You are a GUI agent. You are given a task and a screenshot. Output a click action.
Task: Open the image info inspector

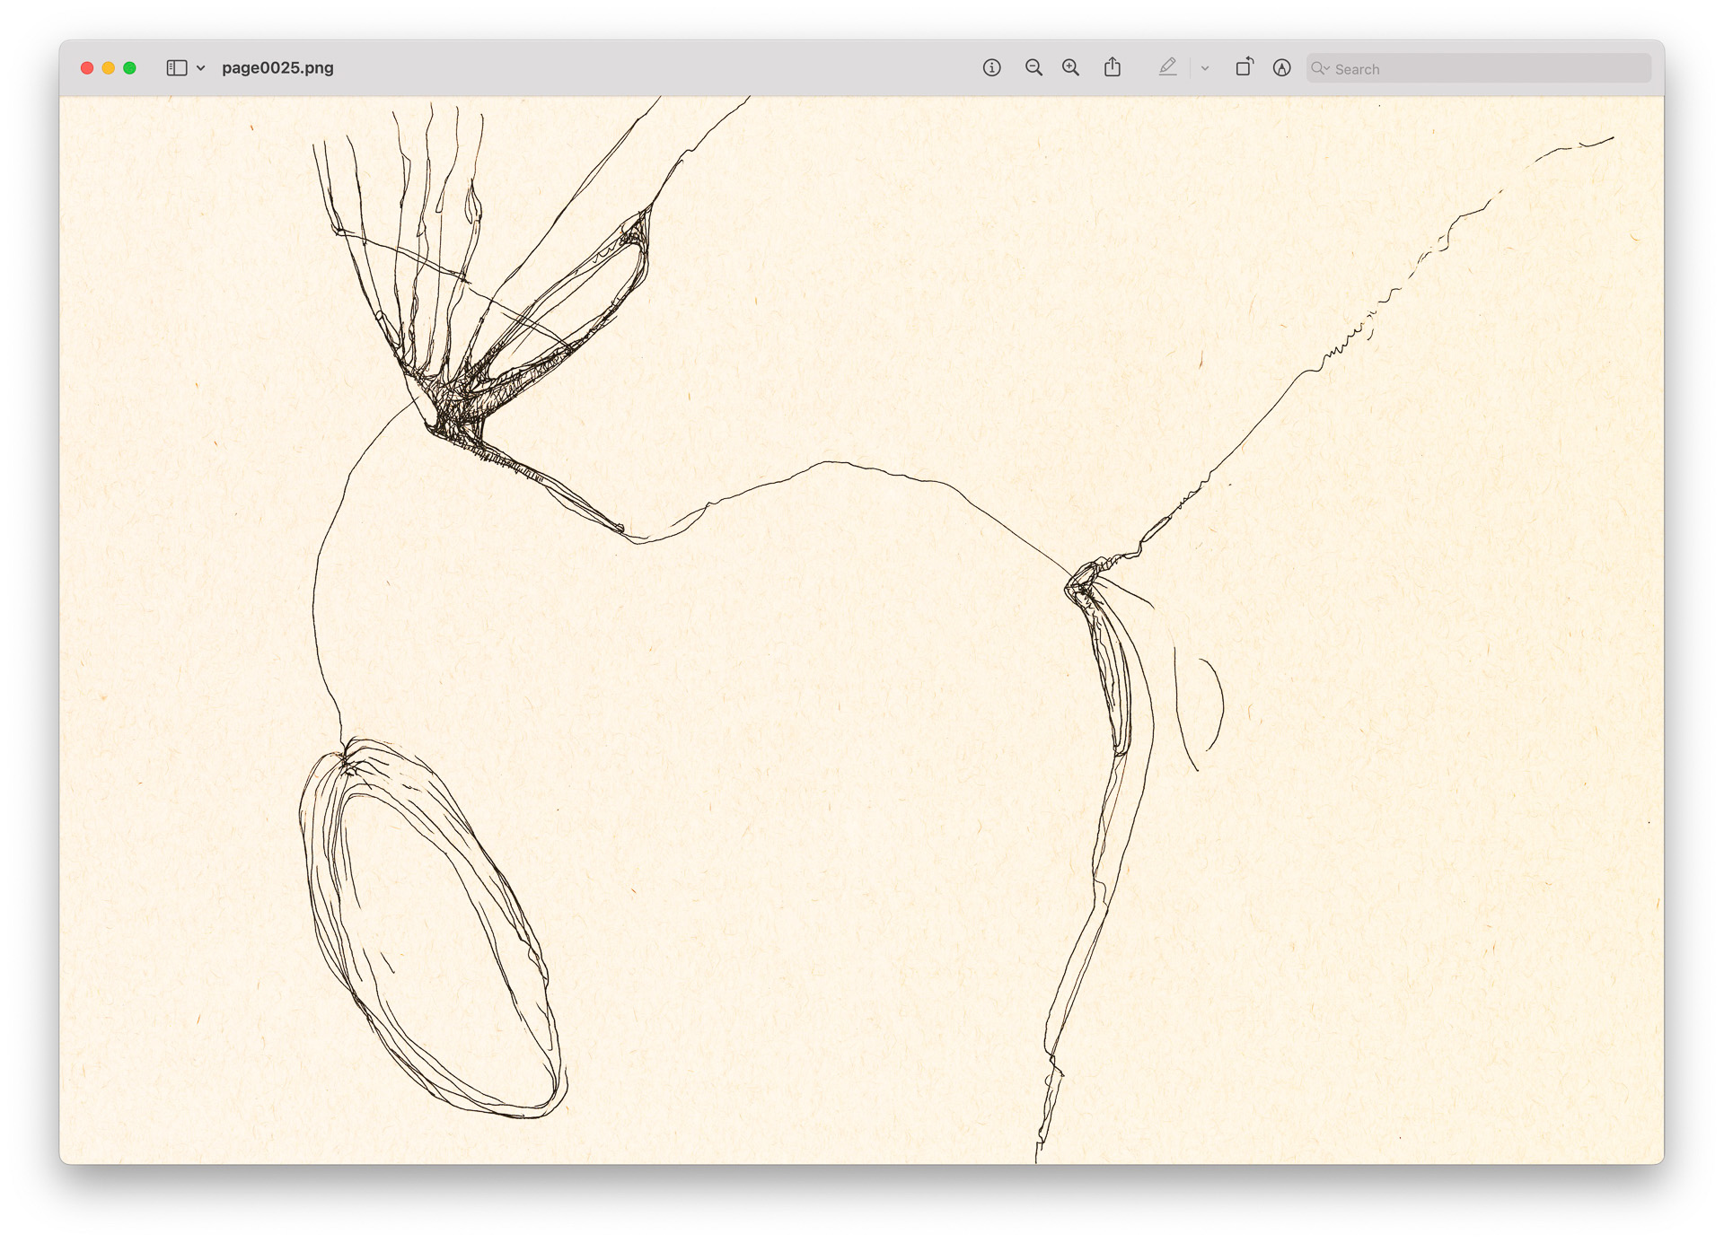coord(991,67)
